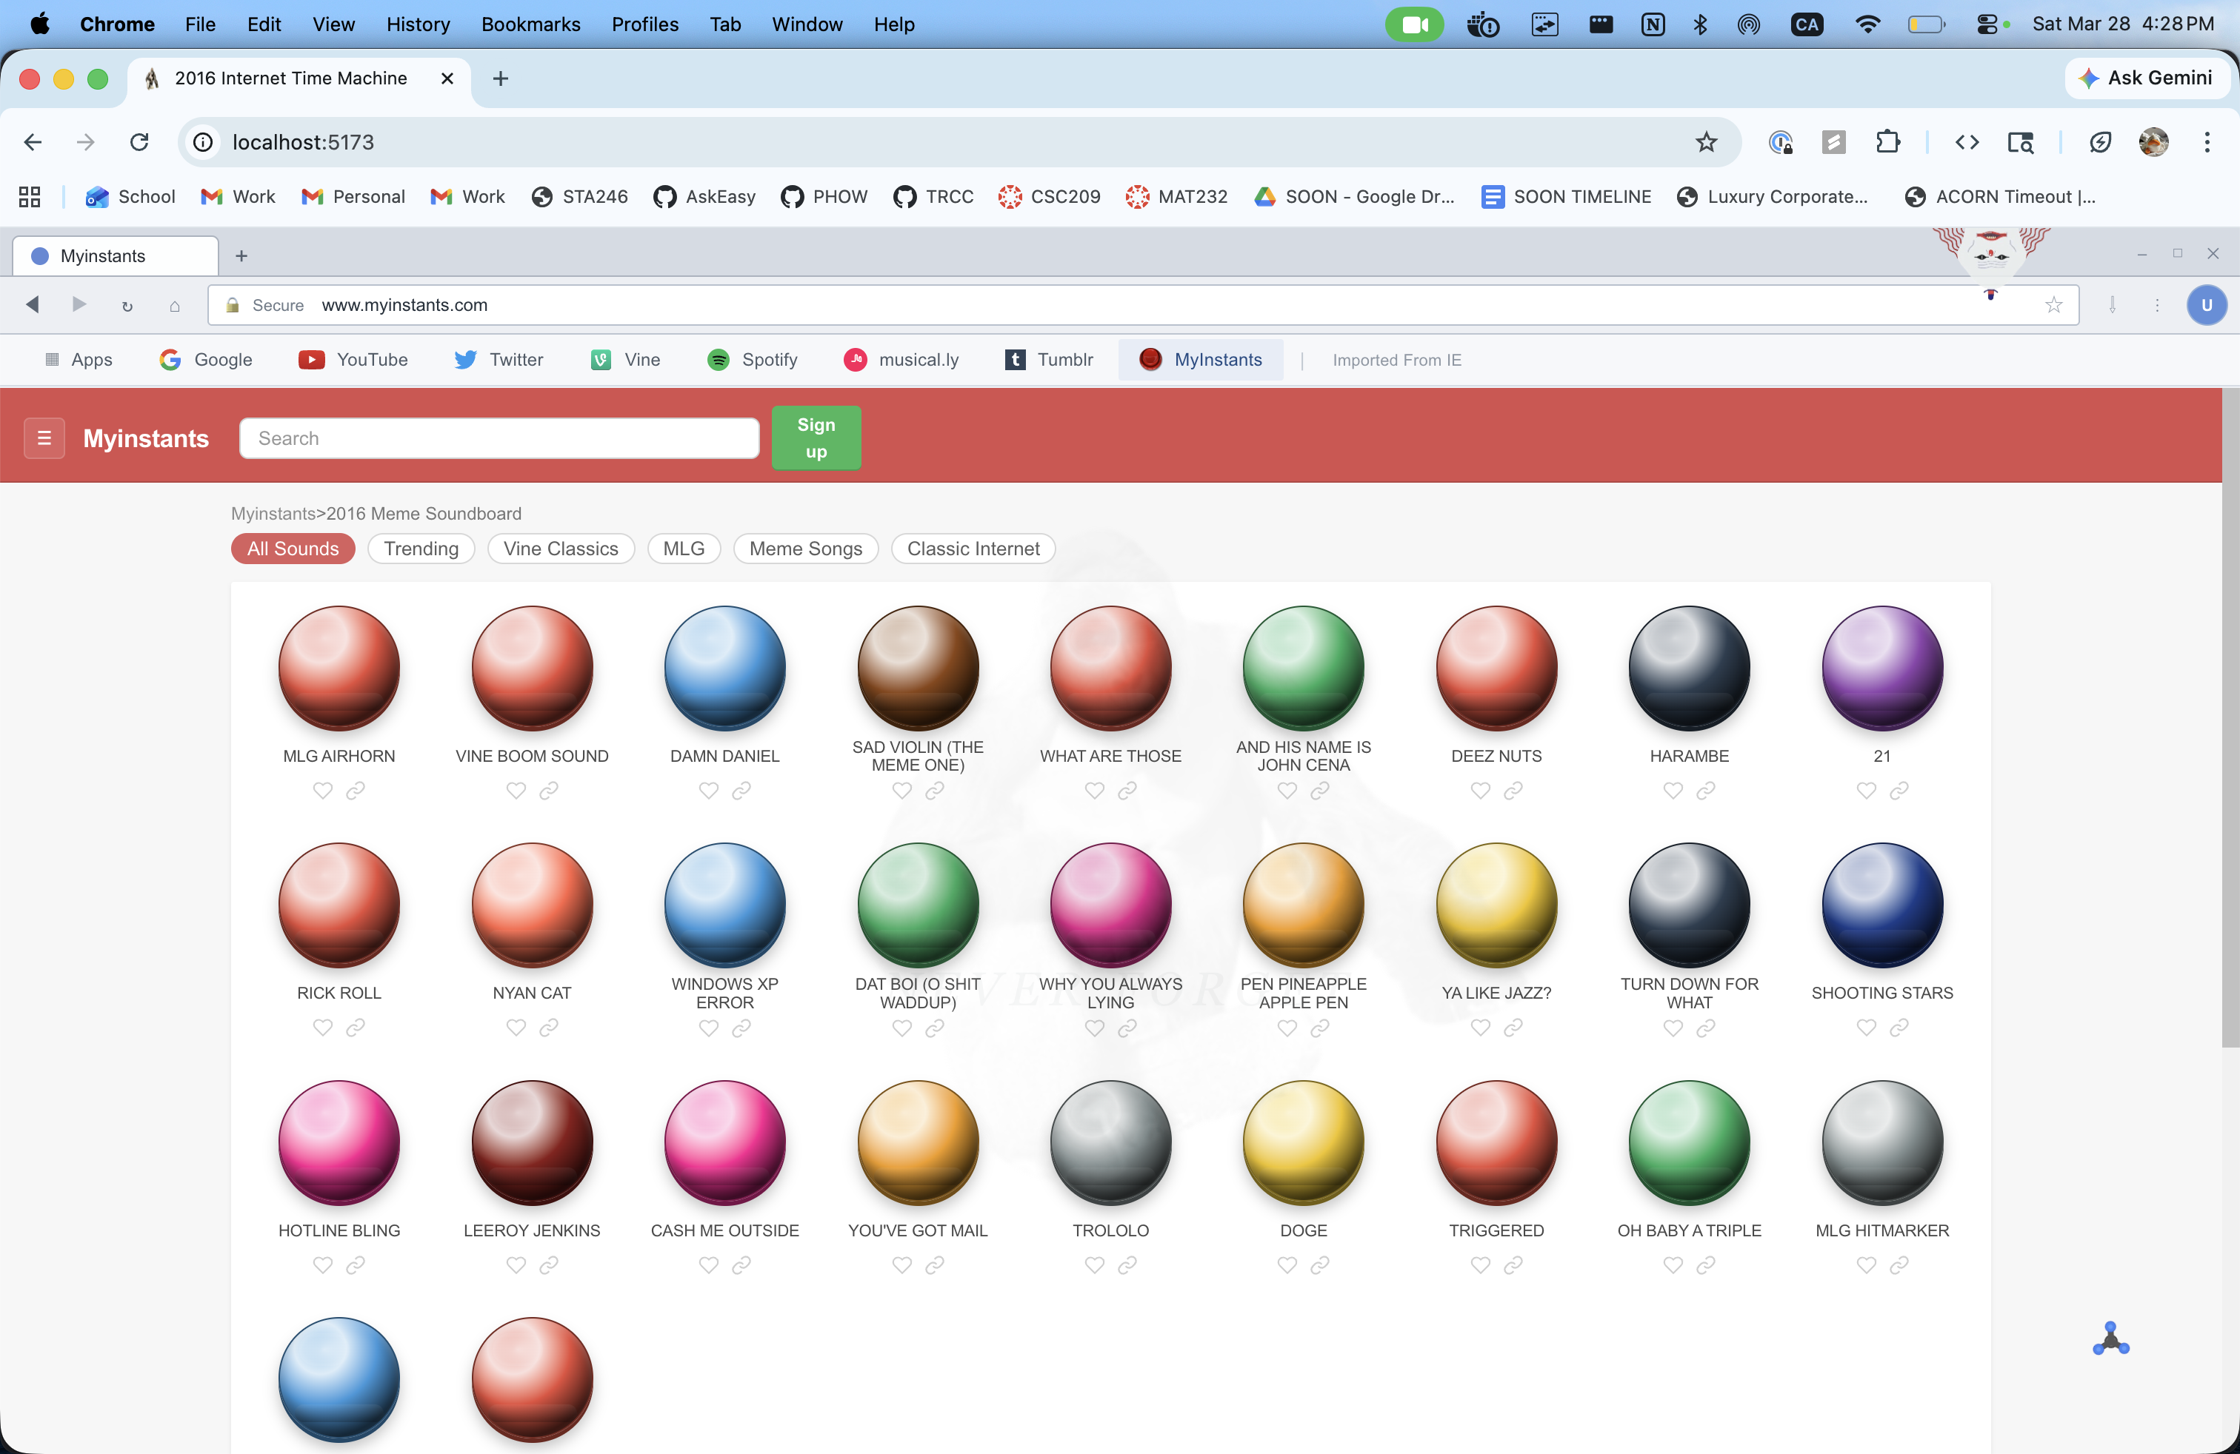Click the Myinstants search field
The height and width of the screenshot is (1454, 2240).
click(x=499, y=438)
